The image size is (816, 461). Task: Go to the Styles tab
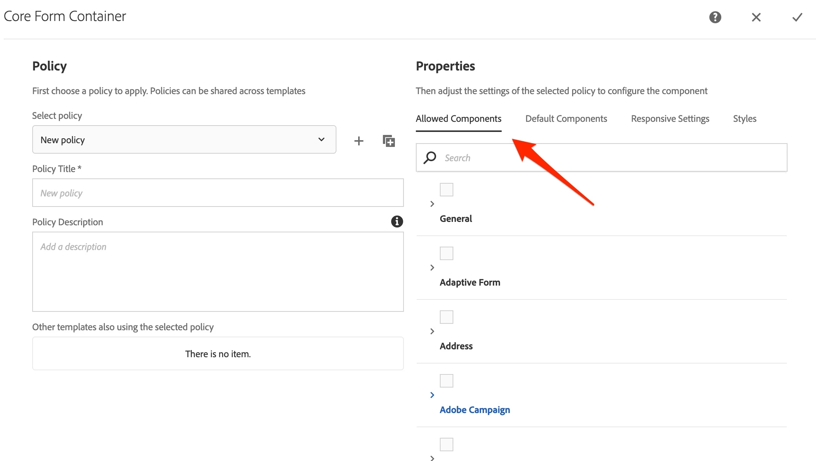point(744,119)
